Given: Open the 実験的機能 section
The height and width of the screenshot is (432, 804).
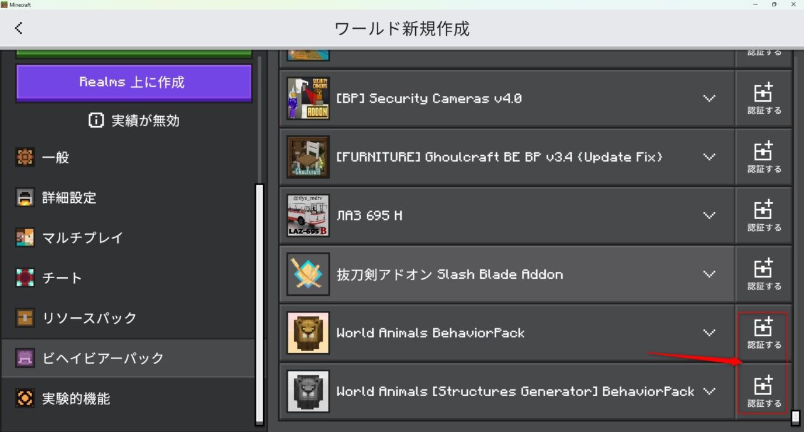Looking at the screenshot, I should point(128,399).
